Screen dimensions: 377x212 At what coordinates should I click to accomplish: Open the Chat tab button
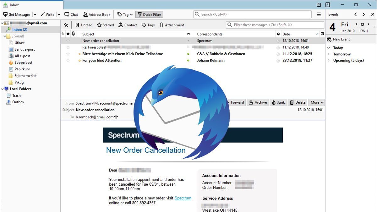tap(71, 14)
